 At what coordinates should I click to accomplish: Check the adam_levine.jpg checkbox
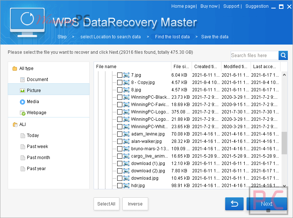[120, 134]
